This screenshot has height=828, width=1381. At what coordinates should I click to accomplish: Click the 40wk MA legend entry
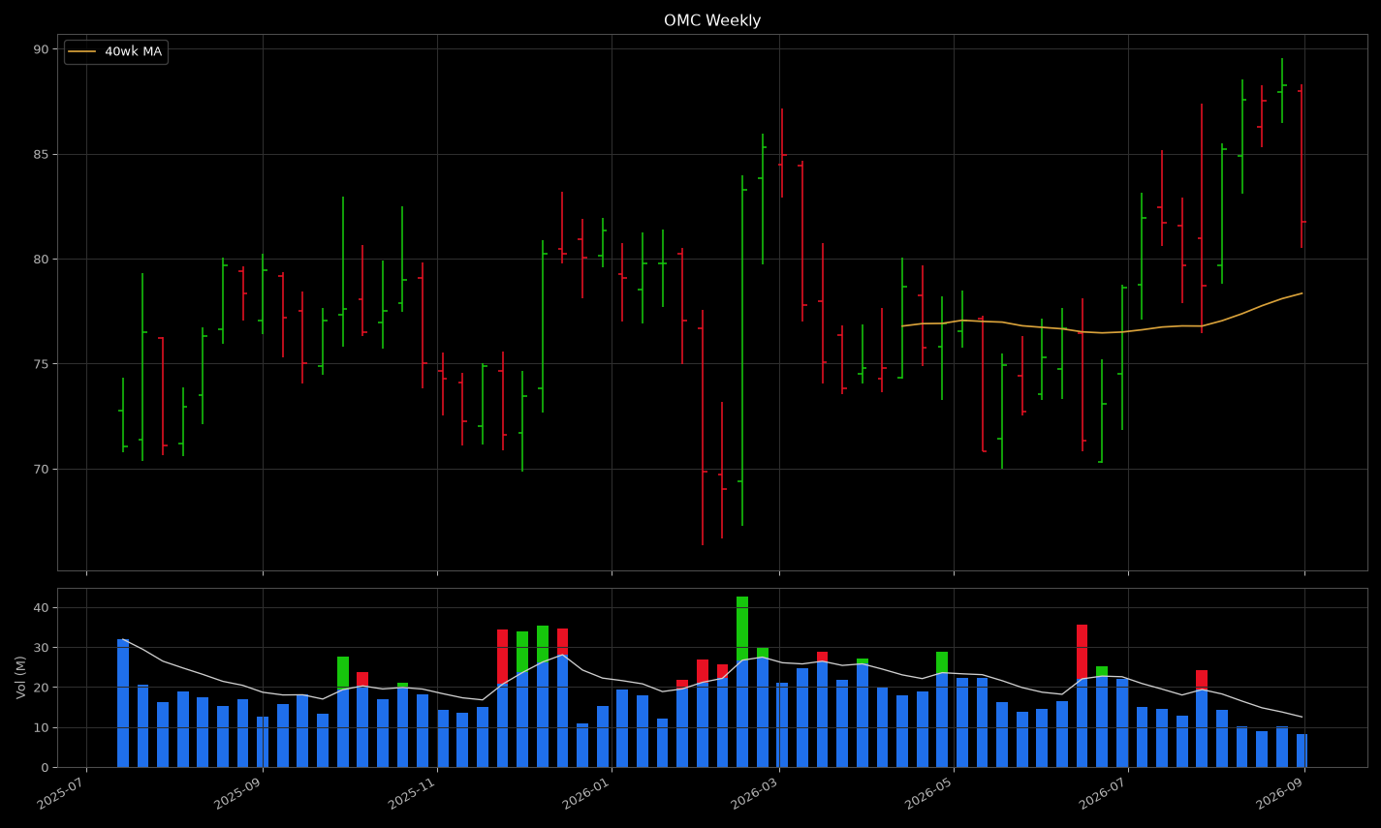coord(115,52)
